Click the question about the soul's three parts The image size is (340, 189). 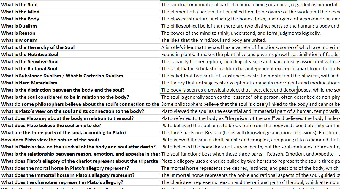pyautogui.click(x=74, y=132)
